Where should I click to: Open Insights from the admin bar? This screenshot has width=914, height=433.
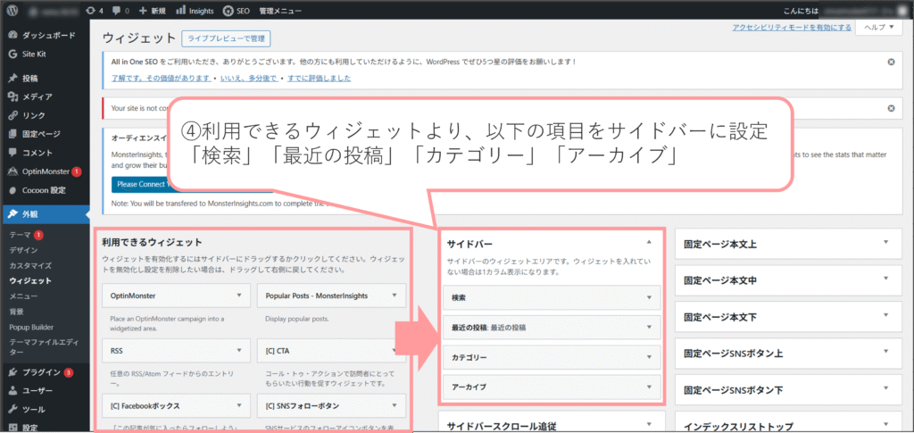[x=195, y=11]
